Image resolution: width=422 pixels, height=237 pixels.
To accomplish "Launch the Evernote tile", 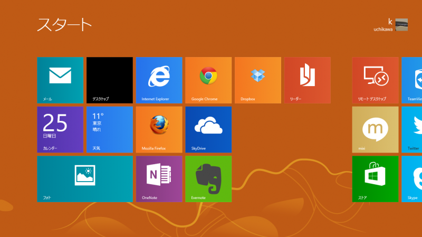I will click(x=208, y=179).
